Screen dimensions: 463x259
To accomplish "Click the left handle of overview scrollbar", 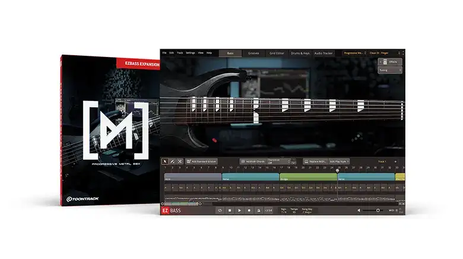I will pos(162,204).
